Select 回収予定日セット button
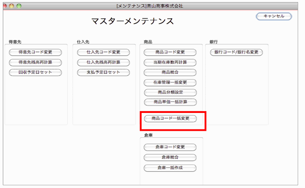The height and width of the screenshot is (188, 305). click(x=35, y=72)
